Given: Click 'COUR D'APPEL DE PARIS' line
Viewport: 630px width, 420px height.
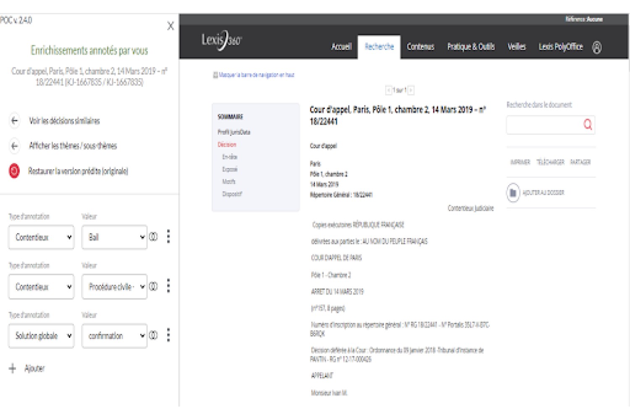Looking at the screenshot, I should coord(336,258).
